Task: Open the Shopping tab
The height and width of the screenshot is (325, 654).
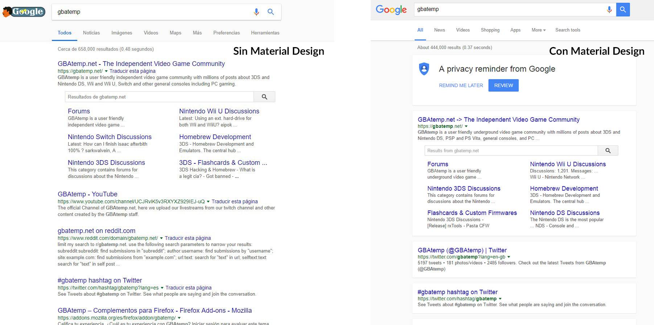Action: [490, 30]
